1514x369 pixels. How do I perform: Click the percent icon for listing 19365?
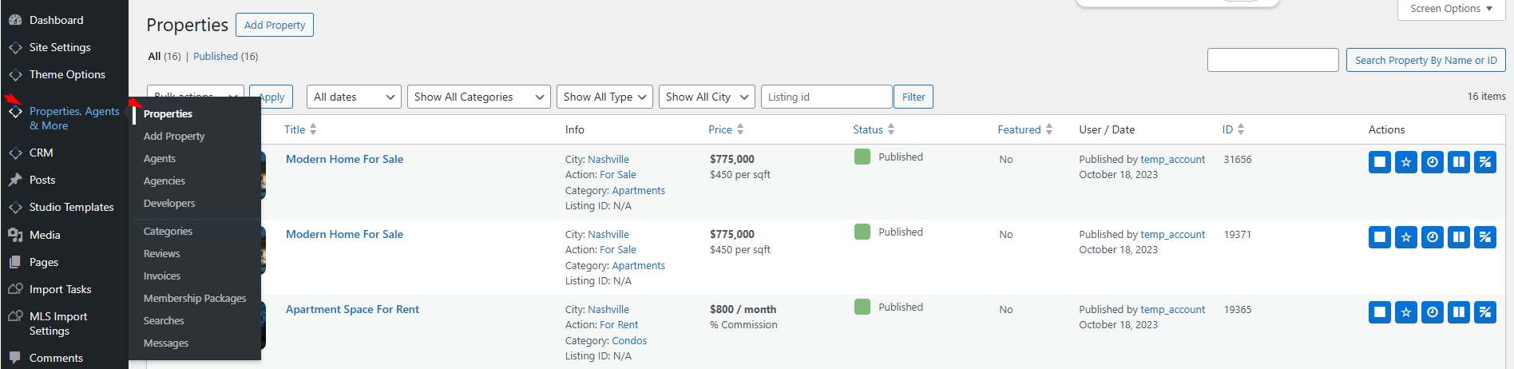coord(1484,312)
